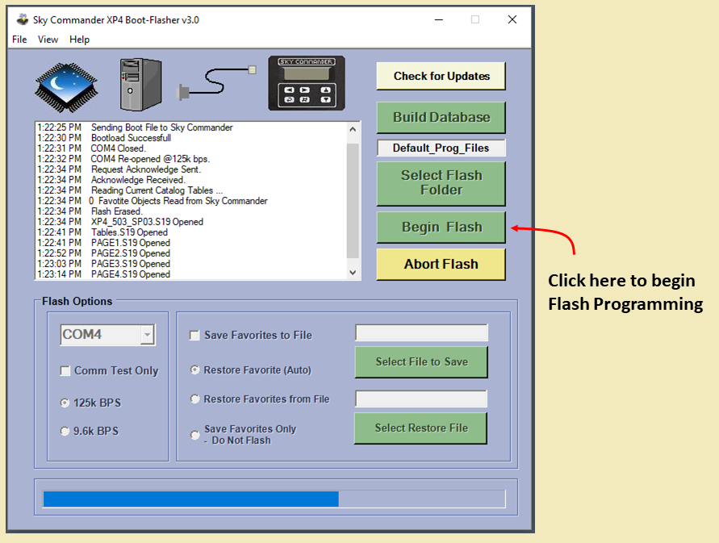Stop the process with Abort Flash
Viewport: 719px width, 543px height.
click(x=441, y=264)
